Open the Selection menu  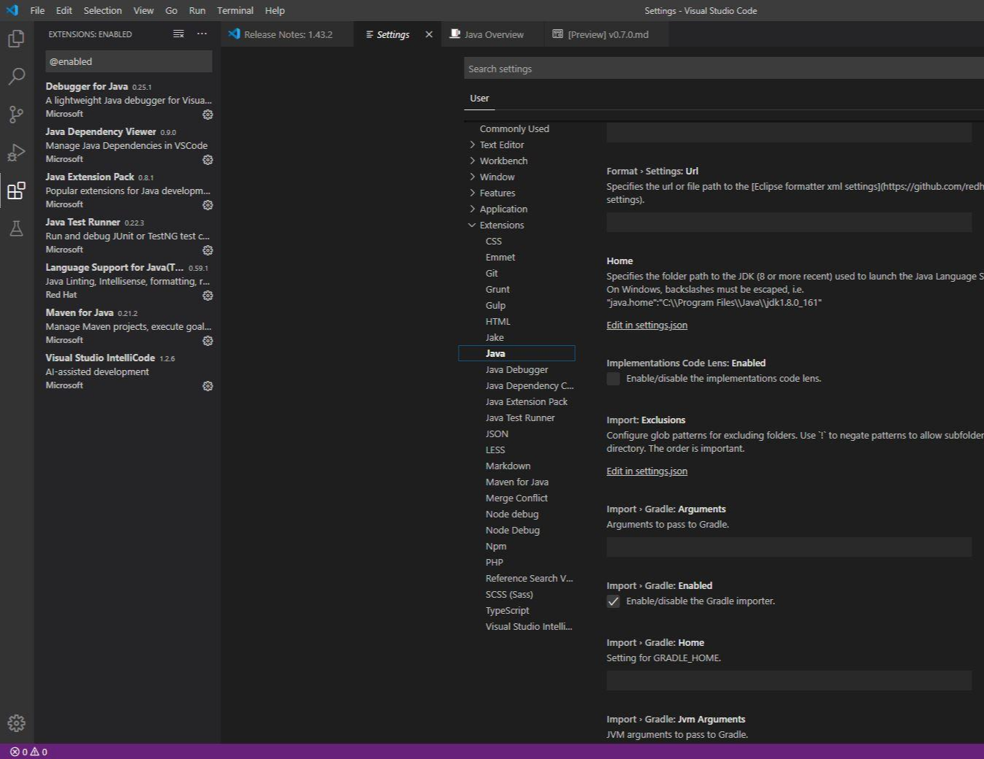[x=102, y=10]
